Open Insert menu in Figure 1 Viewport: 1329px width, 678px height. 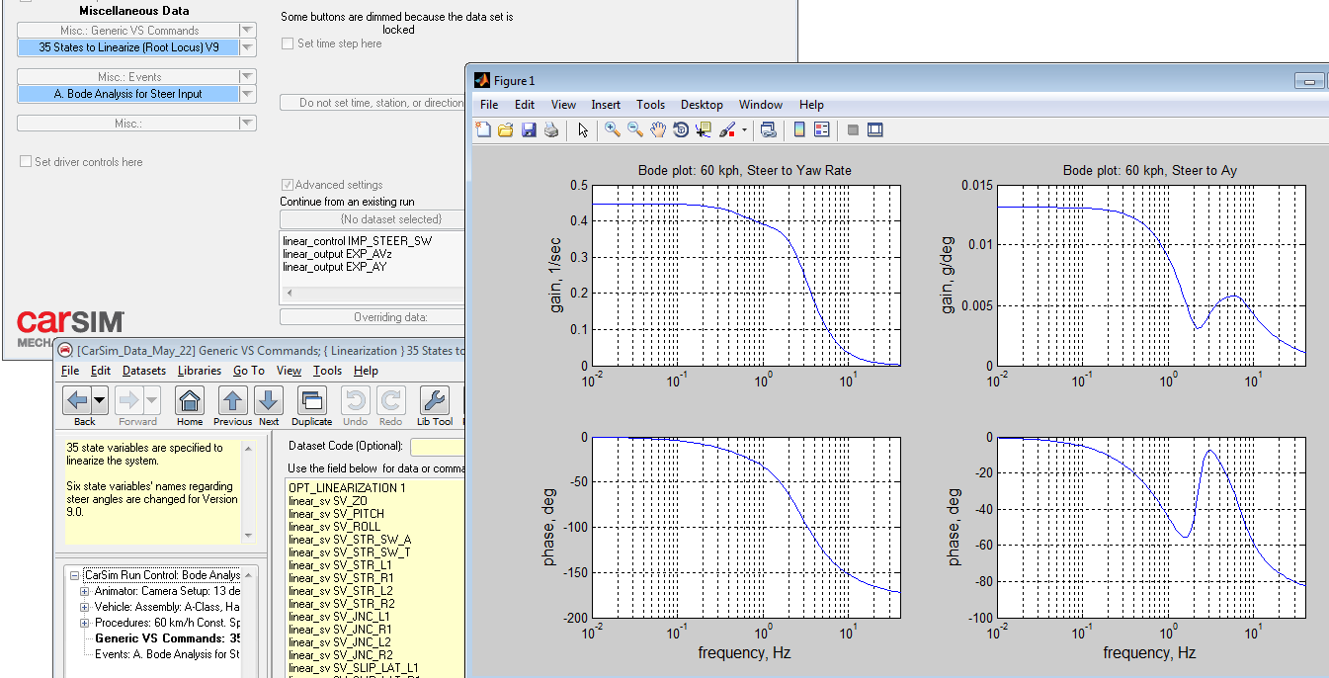click(606, 104)
